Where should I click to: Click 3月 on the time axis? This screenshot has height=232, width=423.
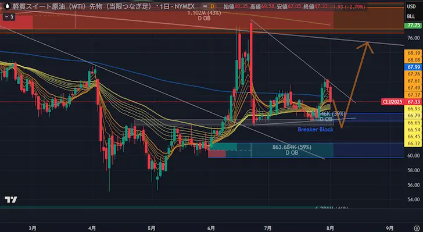[33, 229]
